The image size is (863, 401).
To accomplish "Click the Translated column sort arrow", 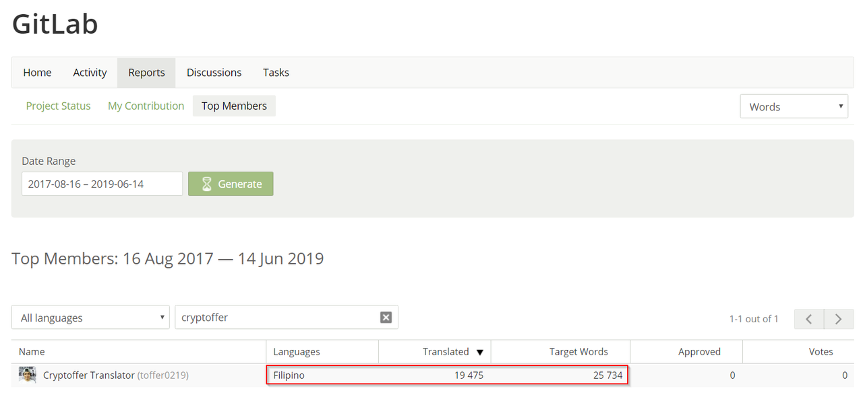I will click(x=479, y=352).
